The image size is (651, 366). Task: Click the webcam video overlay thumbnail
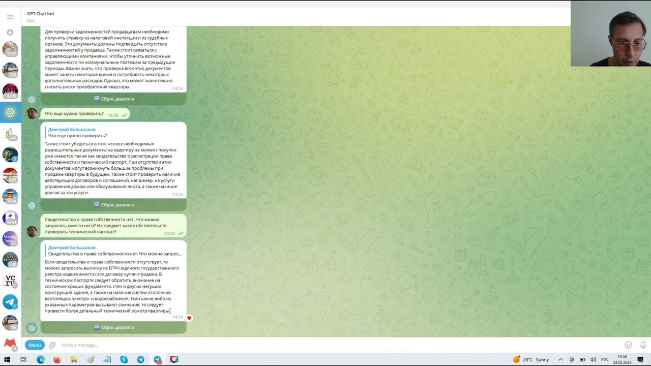(x=610, y=33)
